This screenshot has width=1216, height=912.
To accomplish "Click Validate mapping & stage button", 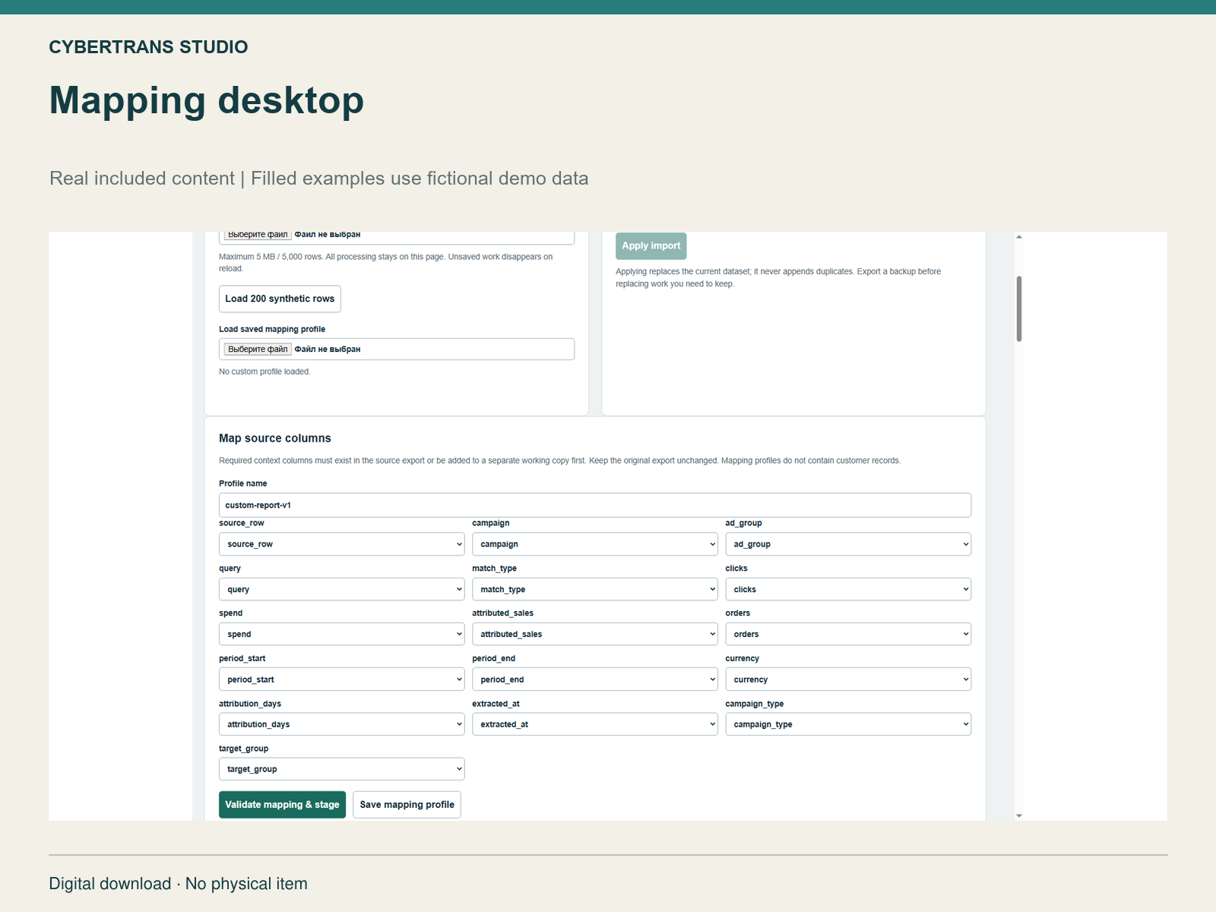I will [282, 805].
